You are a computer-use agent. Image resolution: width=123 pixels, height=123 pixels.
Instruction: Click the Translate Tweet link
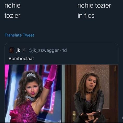tap(19, 35)
